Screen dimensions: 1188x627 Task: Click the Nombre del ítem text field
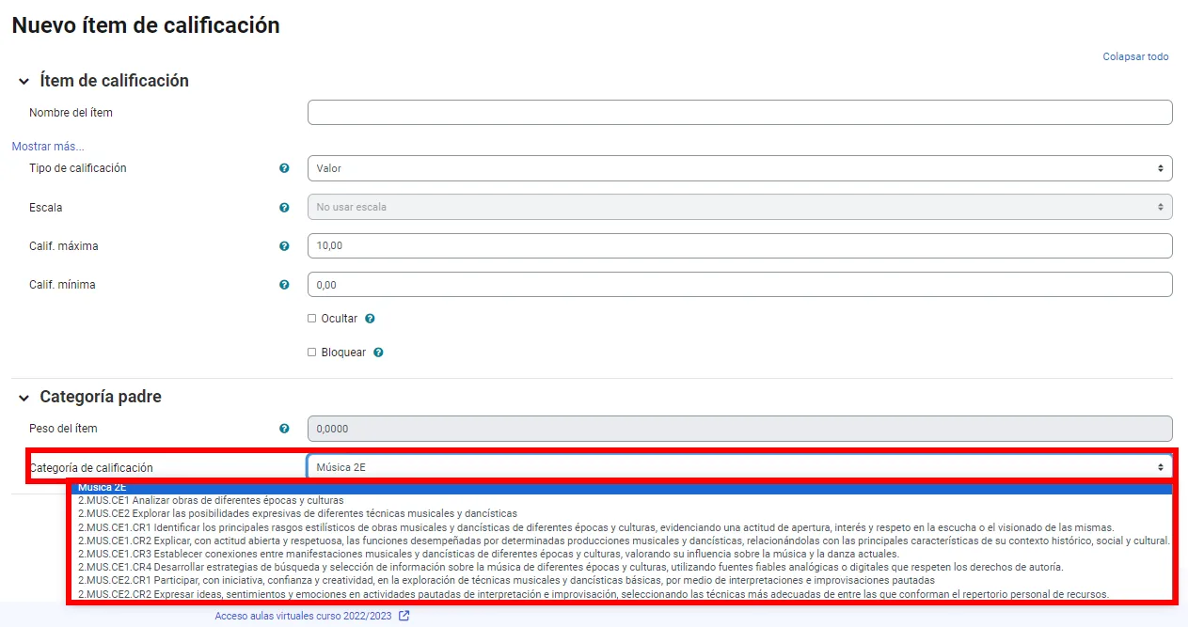[739, 113]
